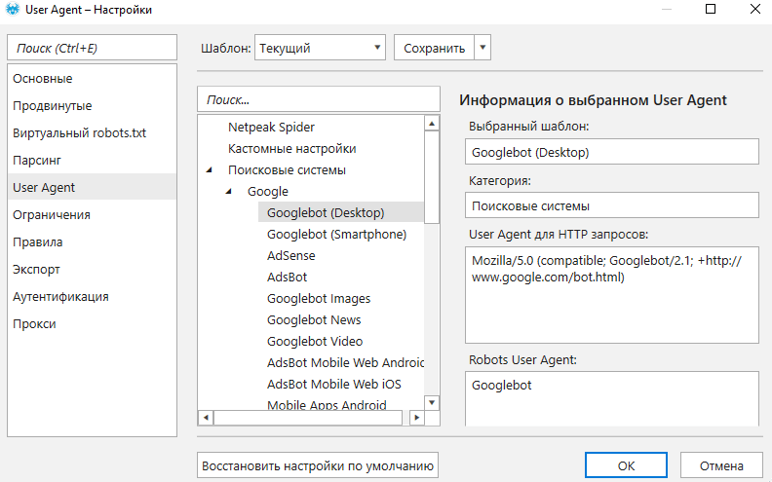Viewport: 772px width, 482px height.
Task: Open the Экспорт settings section
Action: 92,270
